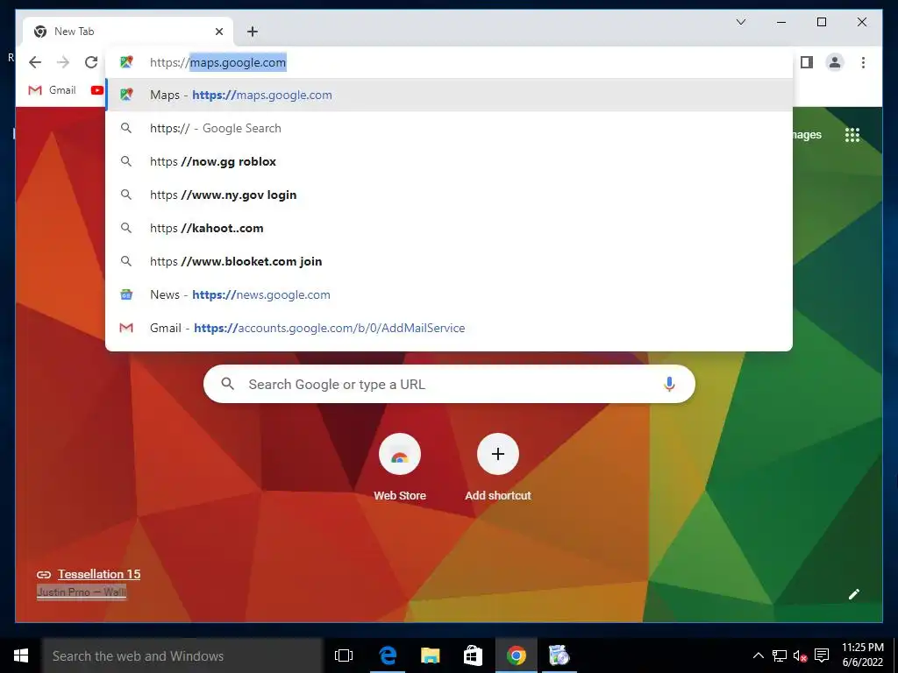
Task: Pick the 'www.ny.gov login' suggestion
Action: click(449, 195)
